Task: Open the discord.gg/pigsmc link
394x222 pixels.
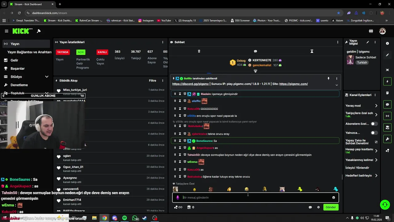Action: pyautogui.click(x=191, y=84)
